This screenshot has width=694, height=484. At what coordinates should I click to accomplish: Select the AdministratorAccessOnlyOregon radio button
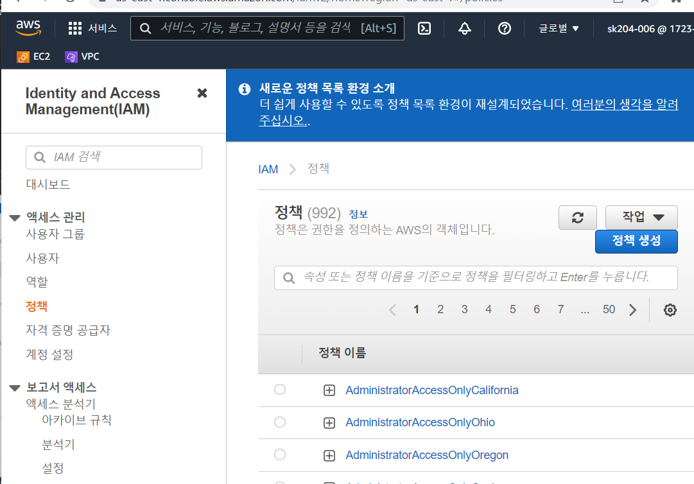(x=280, y=454)
